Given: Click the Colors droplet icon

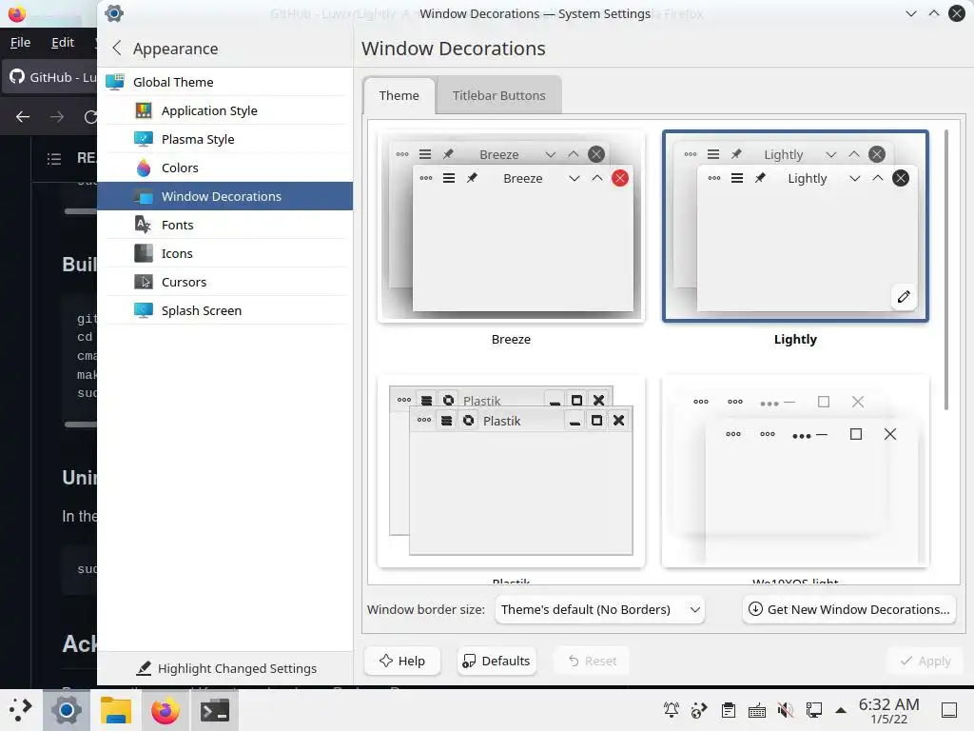Looking at the screenshot, I should click(144, 168).
